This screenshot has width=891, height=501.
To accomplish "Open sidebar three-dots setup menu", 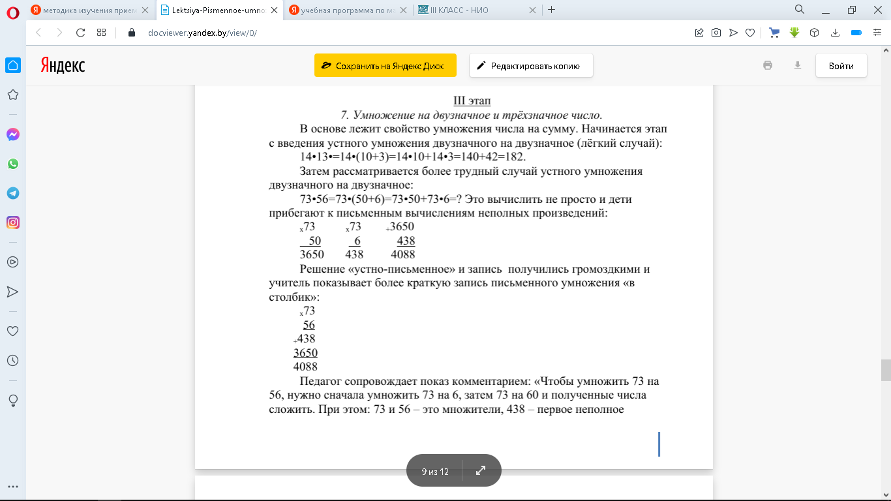I will coord(12,487).
